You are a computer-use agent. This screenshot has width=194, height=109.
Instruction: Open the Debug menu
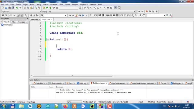click(x=38, y=5)
